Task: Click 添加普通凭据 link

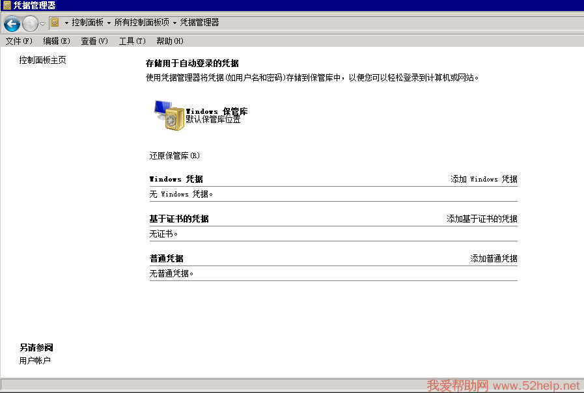Action: pos(494,258)
